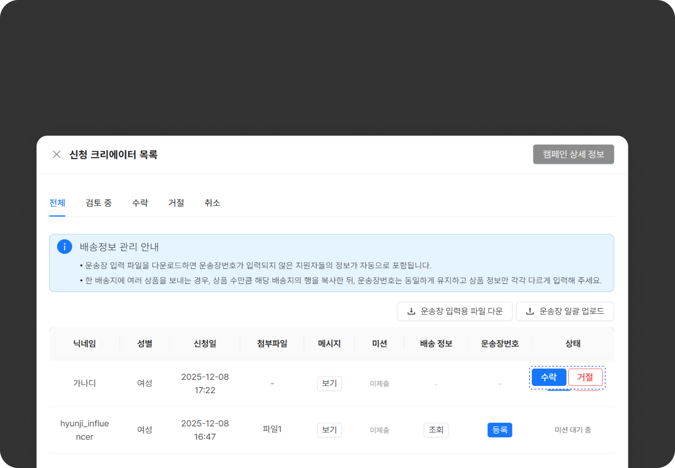675x468 pixels.
Task: Click 운송장 일괄 업로드 button text
Action: tap(571, 311)
